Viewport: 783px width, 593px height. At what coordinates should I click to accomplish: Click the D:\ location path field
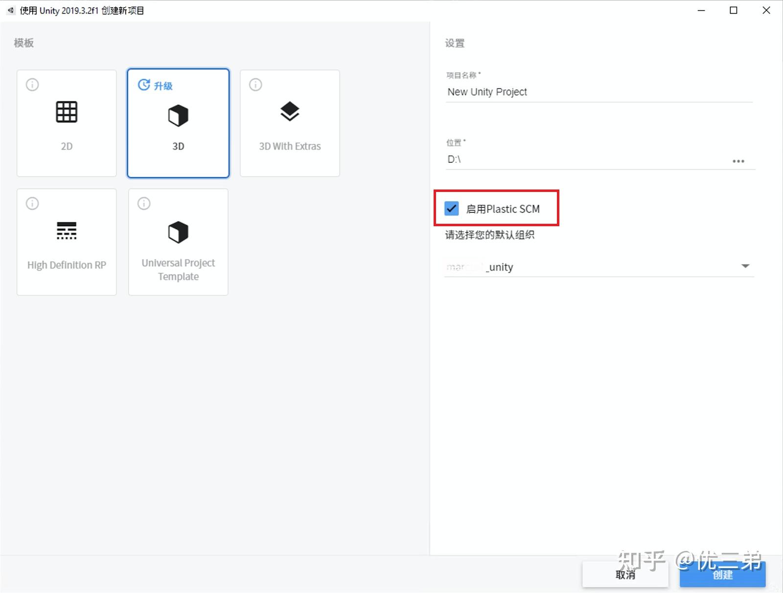pos(586,160)
